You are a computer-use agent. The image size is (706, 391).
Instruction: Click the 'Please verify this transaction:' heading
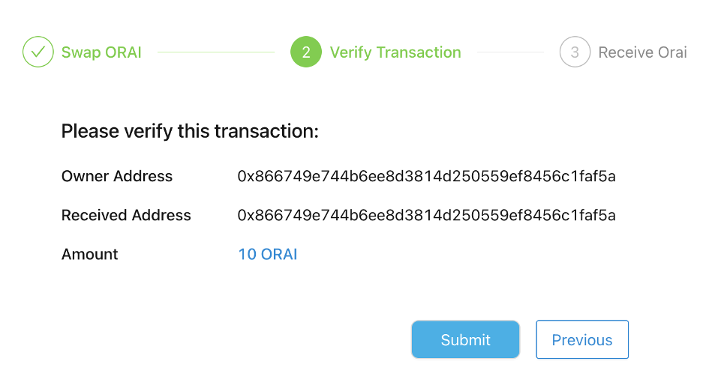tap(190, 131)
